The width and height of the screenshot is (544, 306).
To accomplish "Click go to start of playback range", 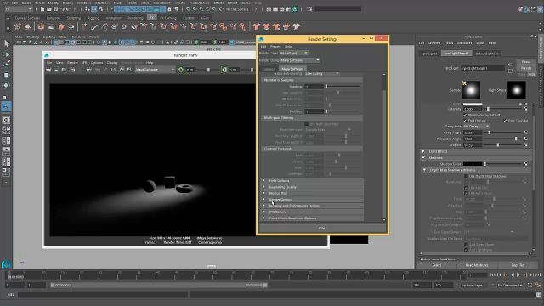I will coord(493,275).
